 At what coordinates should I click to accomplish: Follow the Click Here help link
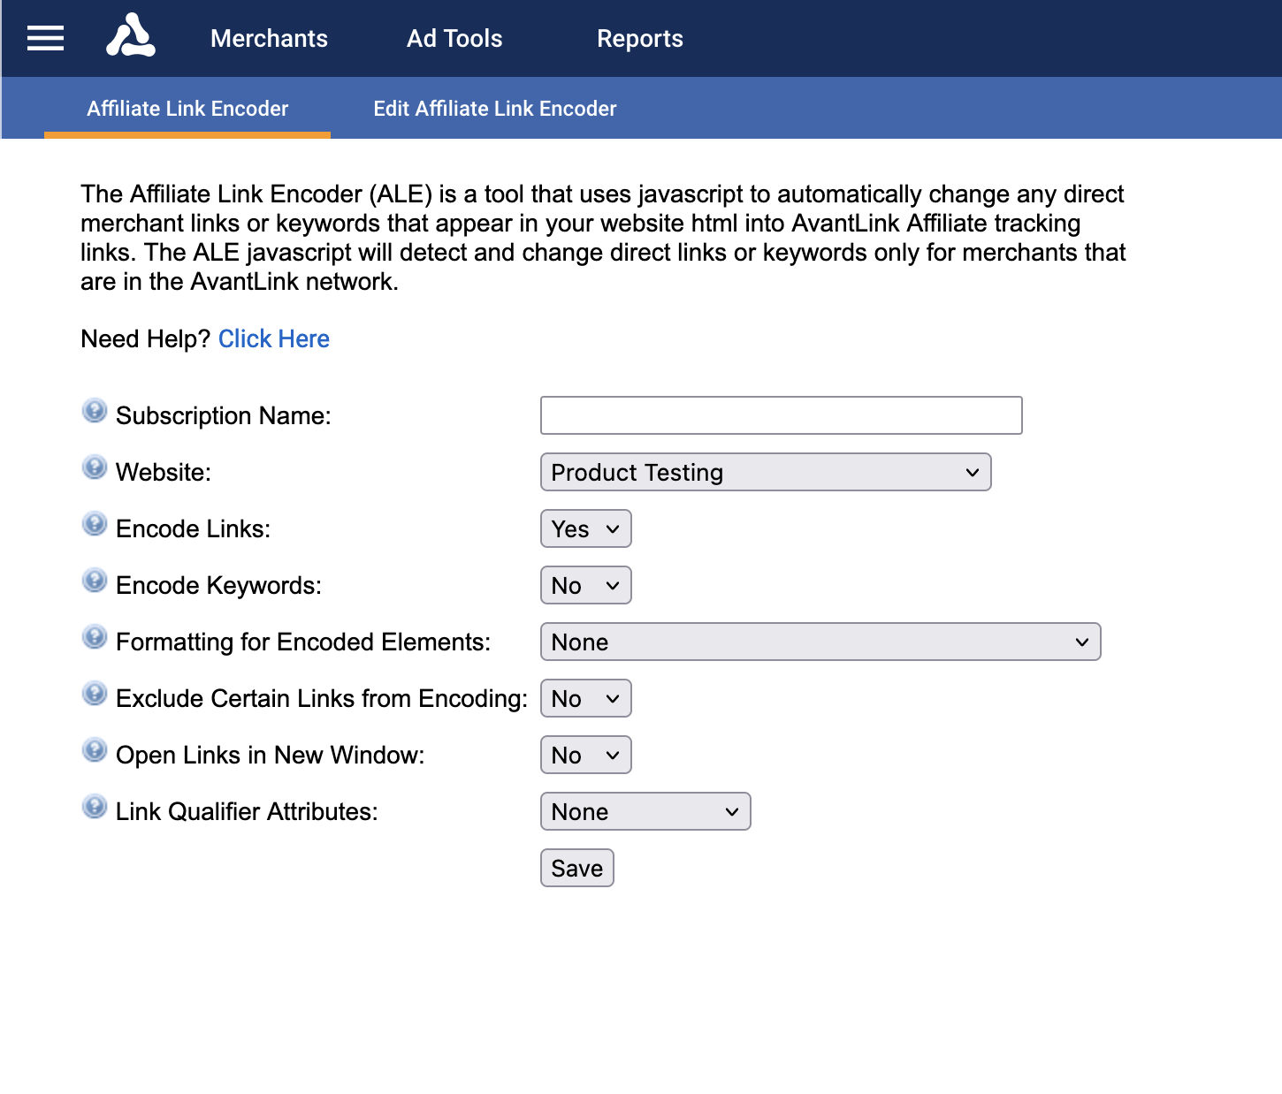click(x=274, y=339)
